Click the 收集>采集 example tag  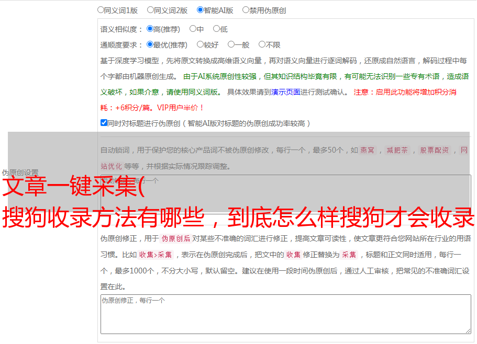(156, 255)
